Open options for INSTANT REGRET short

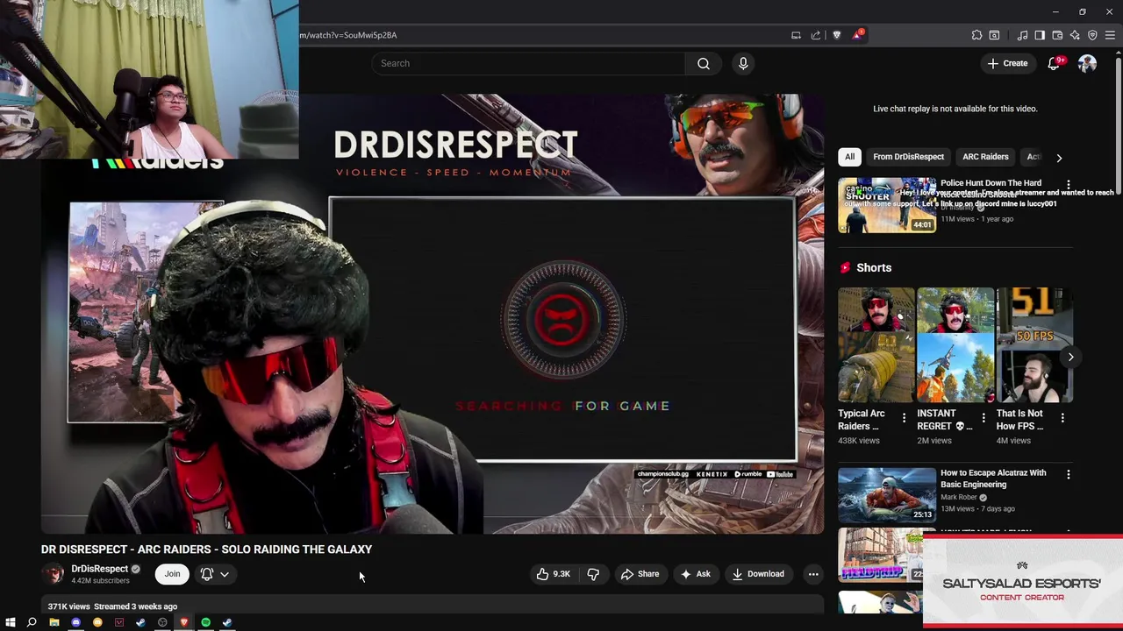tap(983, 419)
